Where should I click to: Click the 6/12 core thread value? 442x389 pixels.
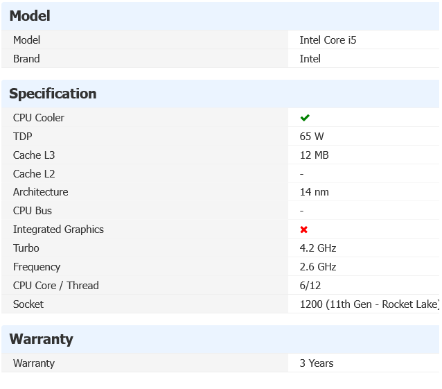click(310, 286)
